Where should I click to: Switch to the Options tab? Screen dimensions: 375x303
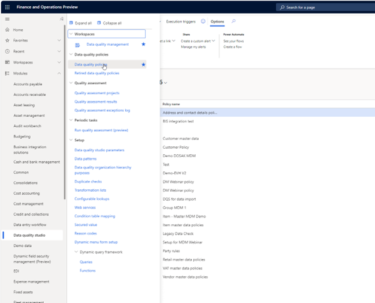pos(217,21)
